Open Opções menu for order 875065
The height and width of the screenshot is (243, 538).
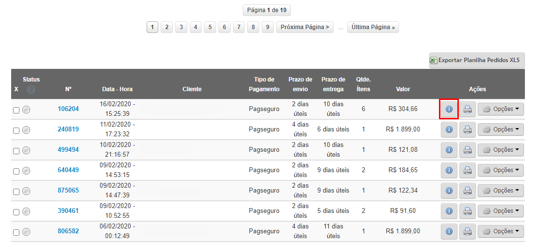point(501,191)
